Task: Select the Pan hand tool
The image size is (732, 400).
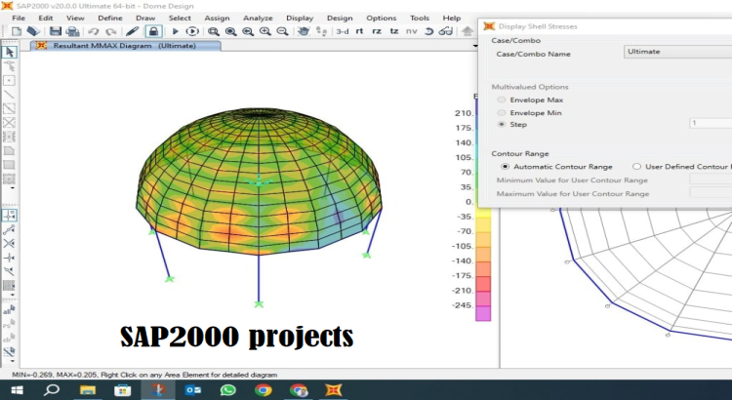Action: point(304,31)
